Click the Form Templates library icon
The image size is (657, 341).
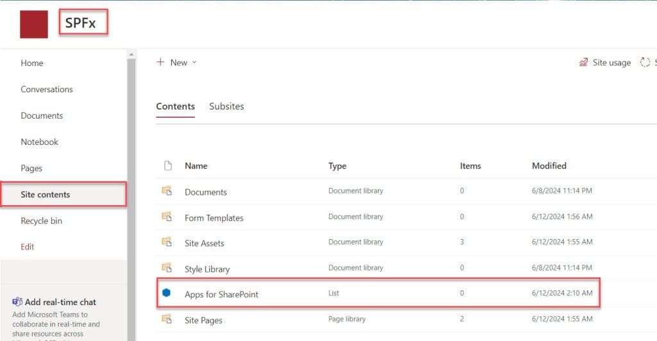(x=167, y=217)
